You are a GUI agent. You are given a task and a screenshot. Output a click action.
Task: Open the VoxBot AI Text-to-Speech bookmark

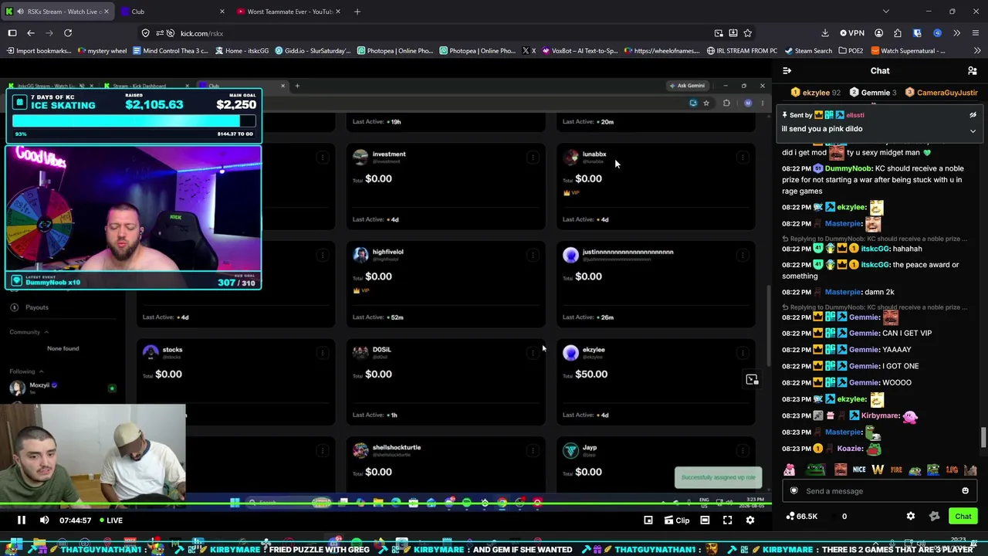point(580,51)
